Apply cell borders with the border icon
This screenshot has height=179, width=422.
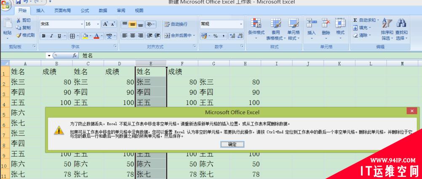[72, 36]
